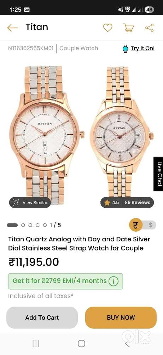Tap the watch icon beside Try it On

[125, 48]
